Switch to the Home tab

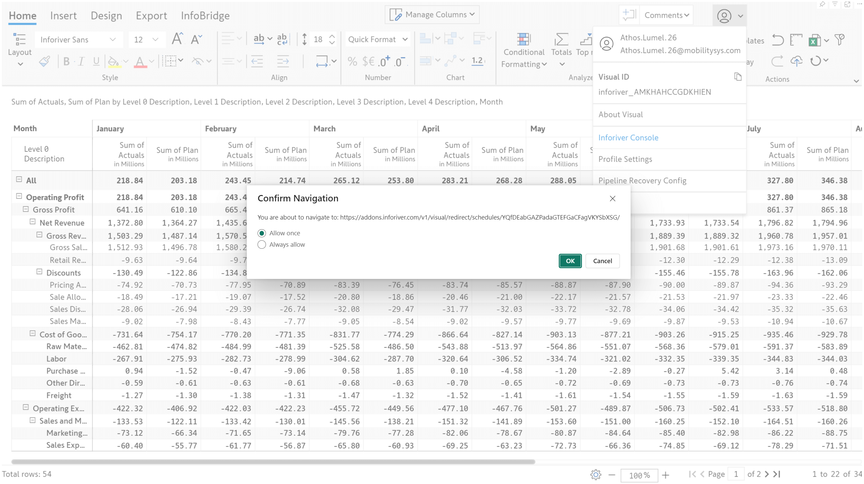[x=22, y=15]
